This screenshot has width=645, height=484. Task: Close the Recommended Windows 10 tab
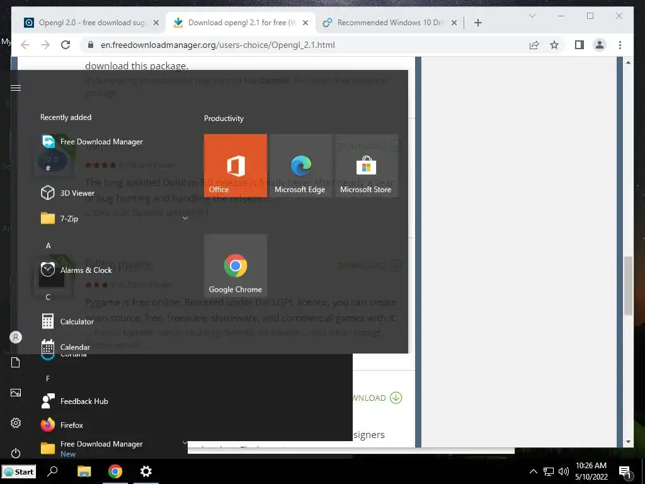[x=454, y=23]
